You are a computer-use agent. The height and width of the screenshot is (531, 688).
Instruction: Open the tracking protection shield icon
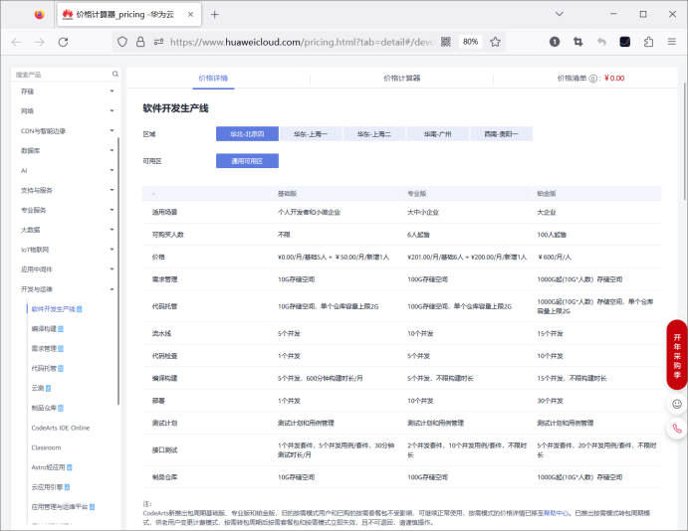pyautogui.click(x=122, y=42)
